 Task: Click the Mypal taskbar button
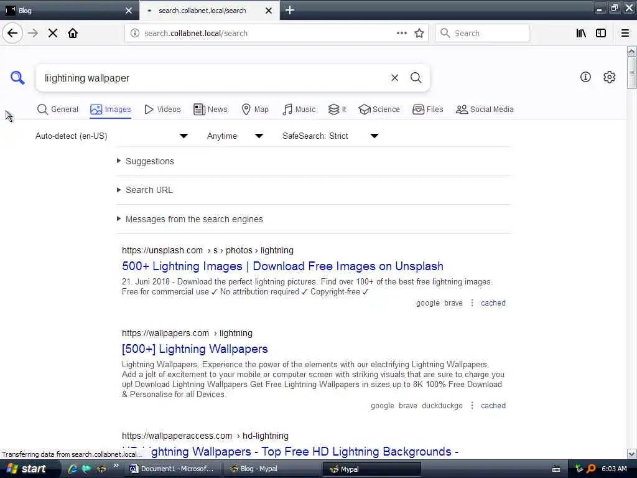coord(372,469)
